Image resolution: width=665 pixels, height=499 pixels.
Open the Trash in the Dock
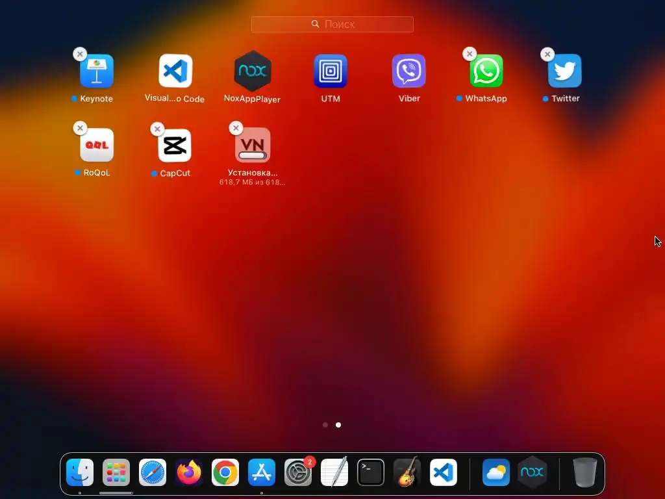(585, 472)
